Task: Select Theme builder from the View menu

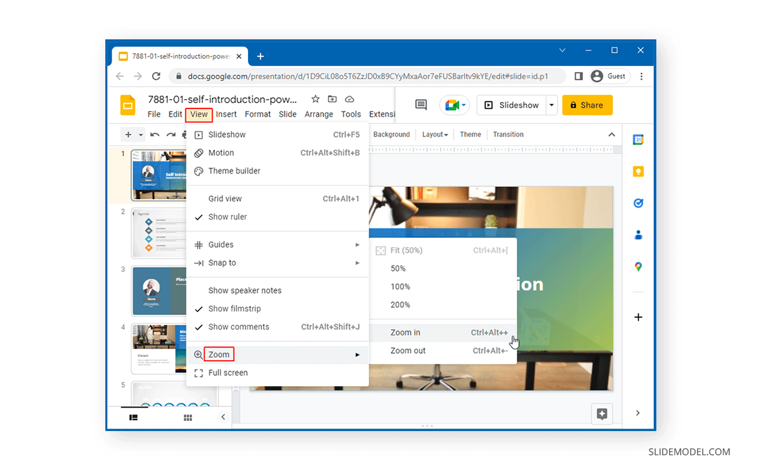Action: pyautogui.click(x=235, y=171)
